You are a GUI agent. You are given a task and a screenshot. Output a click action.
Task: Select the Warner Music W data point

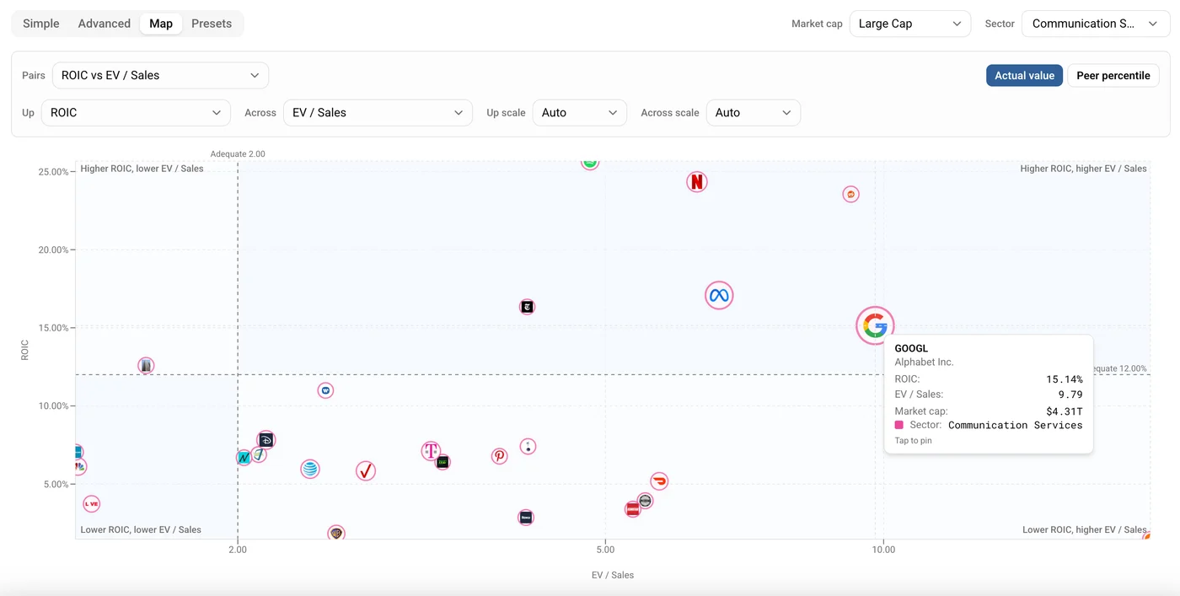point(325,390)
